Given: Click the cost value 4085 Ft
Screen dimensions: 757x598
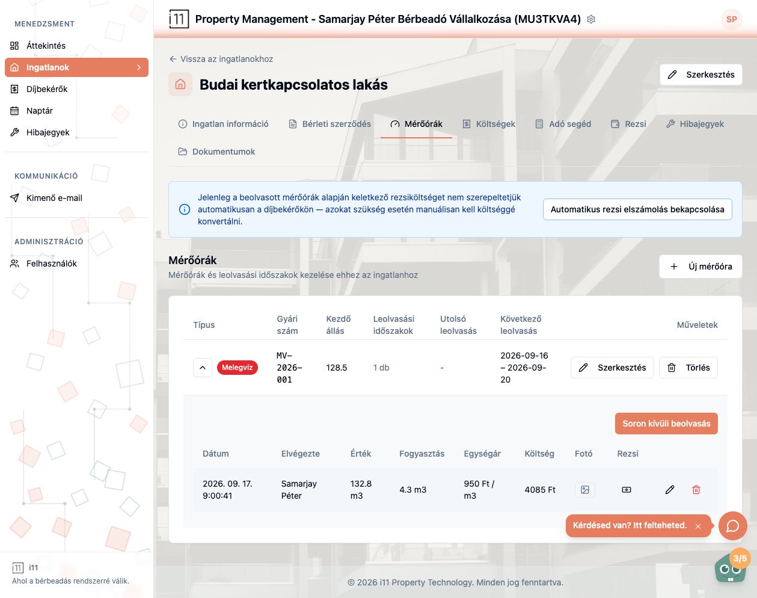Looking at the screenshot, I should (x=539, y=490).
